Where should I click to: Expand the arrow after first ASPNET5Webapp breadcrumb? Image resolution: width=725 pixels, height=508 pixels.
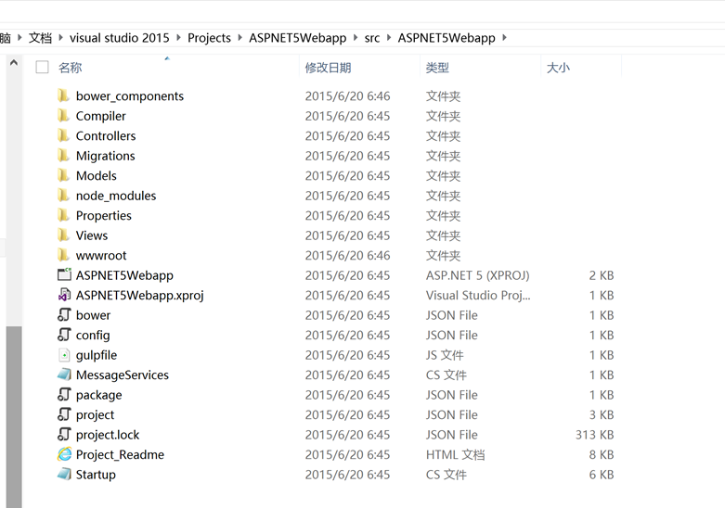pyautogui.click(x=356, y=37)
